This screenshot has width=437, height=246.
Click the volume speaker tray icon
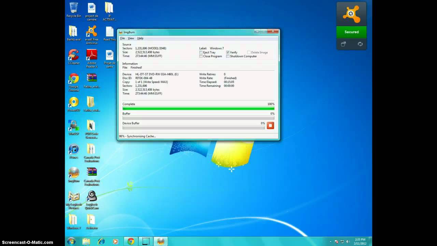348,242
